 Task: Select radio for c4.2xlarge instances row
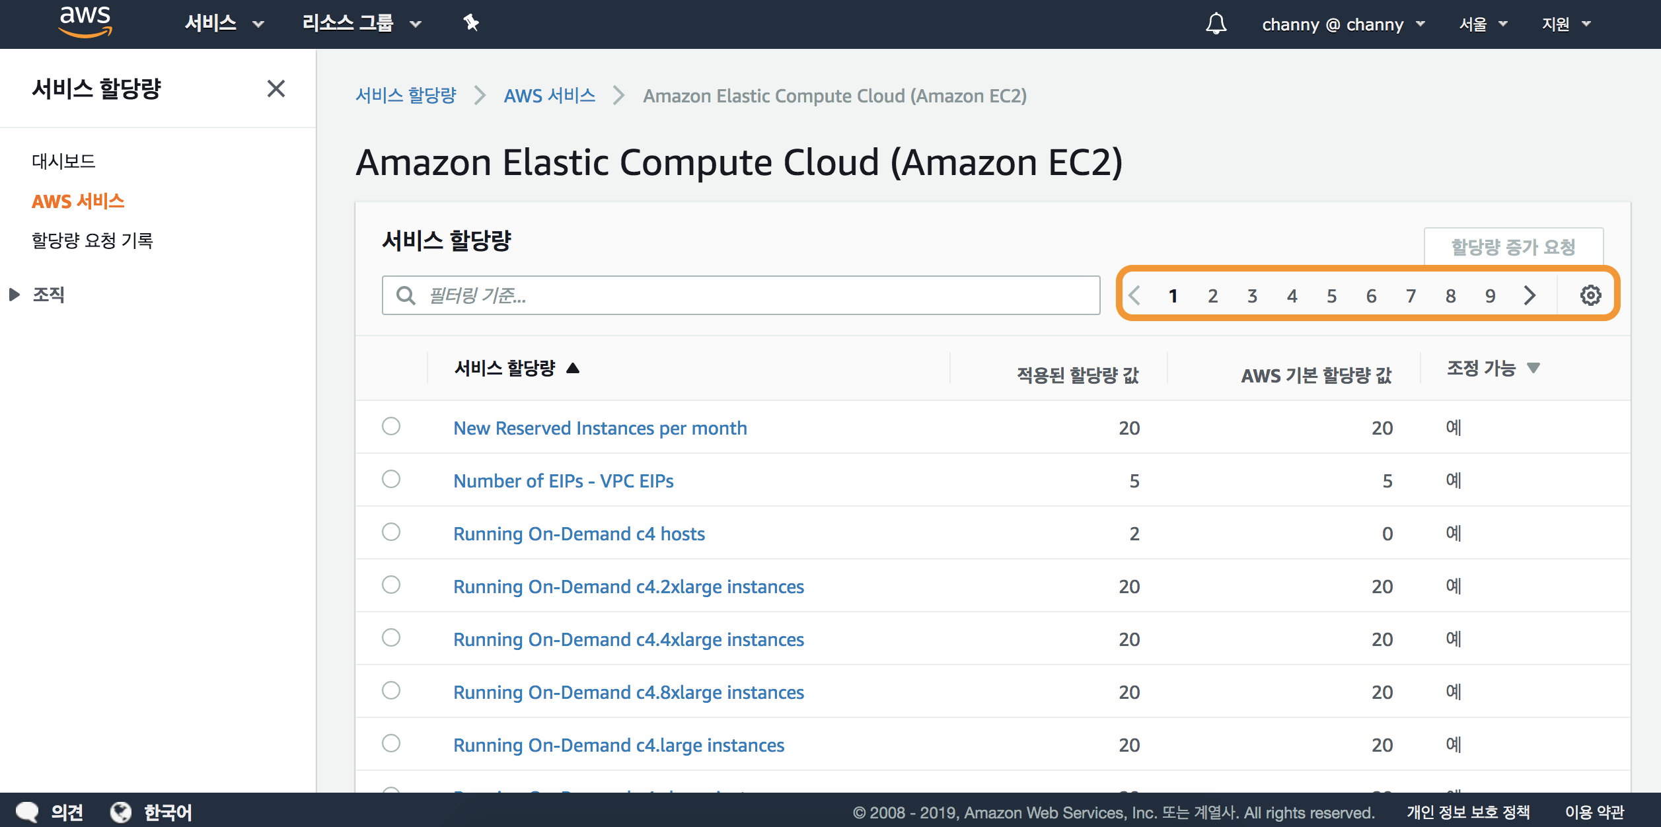pos(391,585)
